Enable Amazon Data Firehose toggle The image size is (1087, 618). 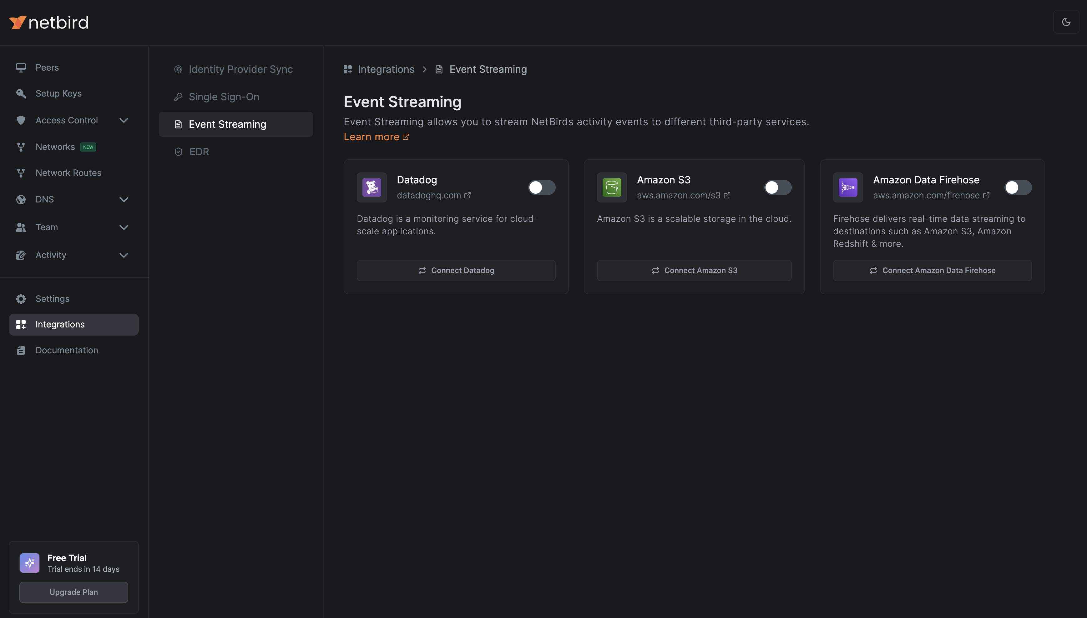tap(1018, 187)
